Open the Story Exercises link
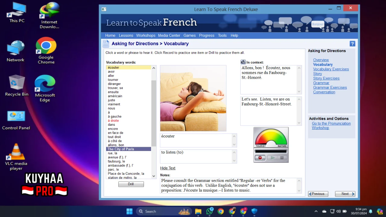Viewport: 386px width, 217px height. 326,78
